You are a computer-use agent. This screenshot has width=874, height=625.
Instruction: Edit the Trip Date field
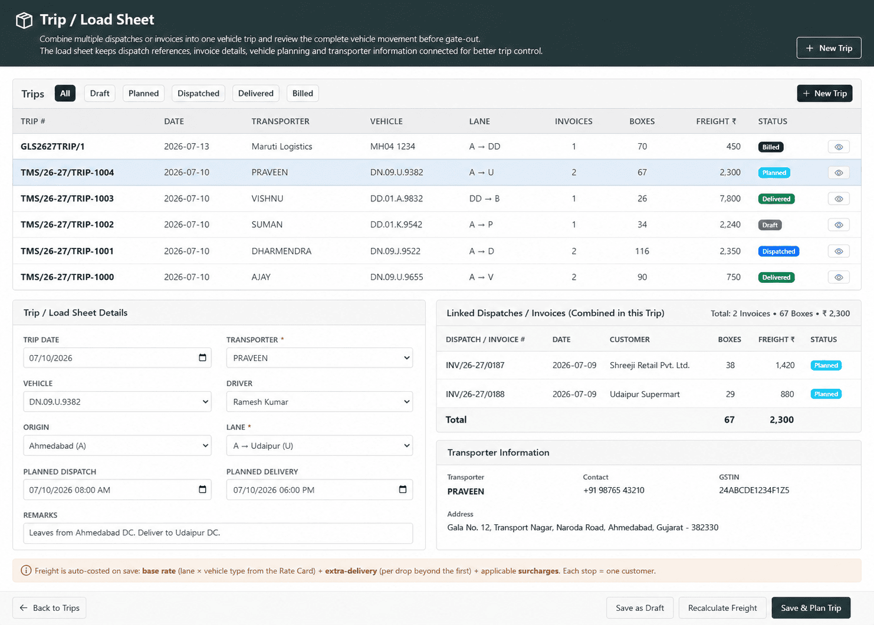point(117,358)
